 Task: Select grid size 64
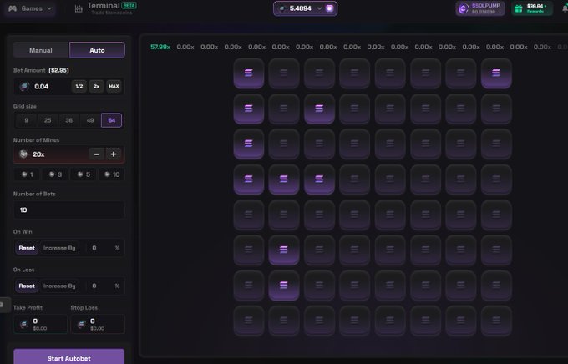112,120
